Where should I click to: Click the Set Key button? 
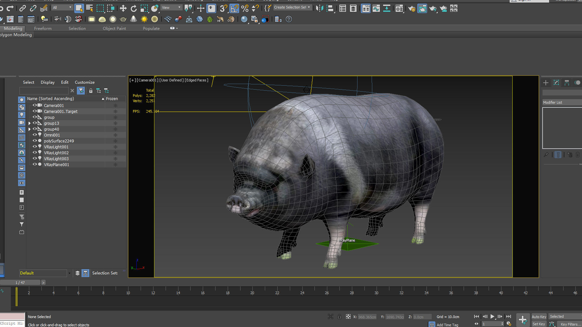[539, 324]
